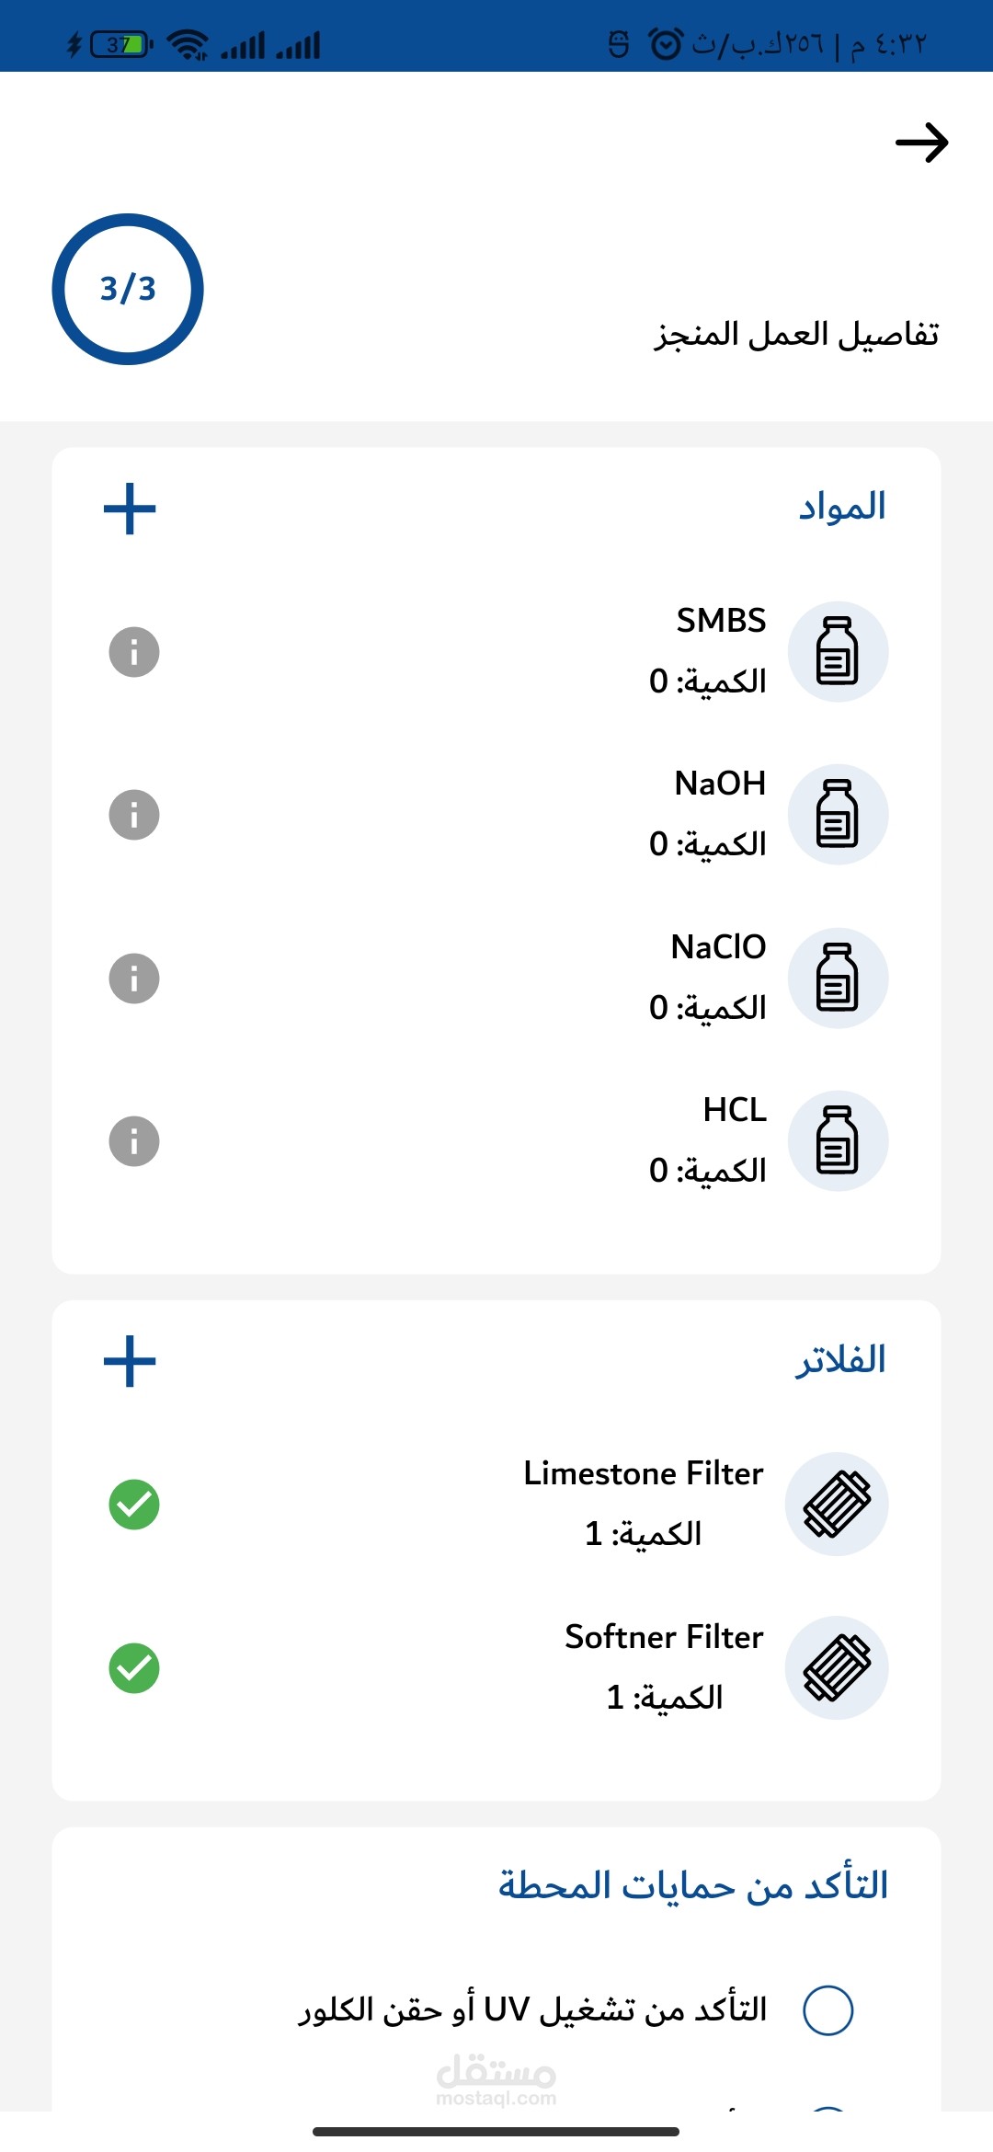Tap the Limestone Filter icon
993x2152 pixels.
(837, 1505)
